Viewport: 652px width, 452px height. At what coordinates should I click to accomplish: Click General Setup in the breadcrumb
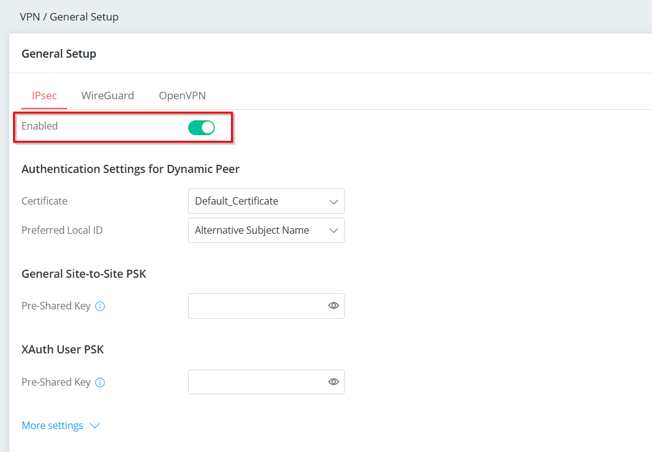pyautogui.click(x=84, y=17)
